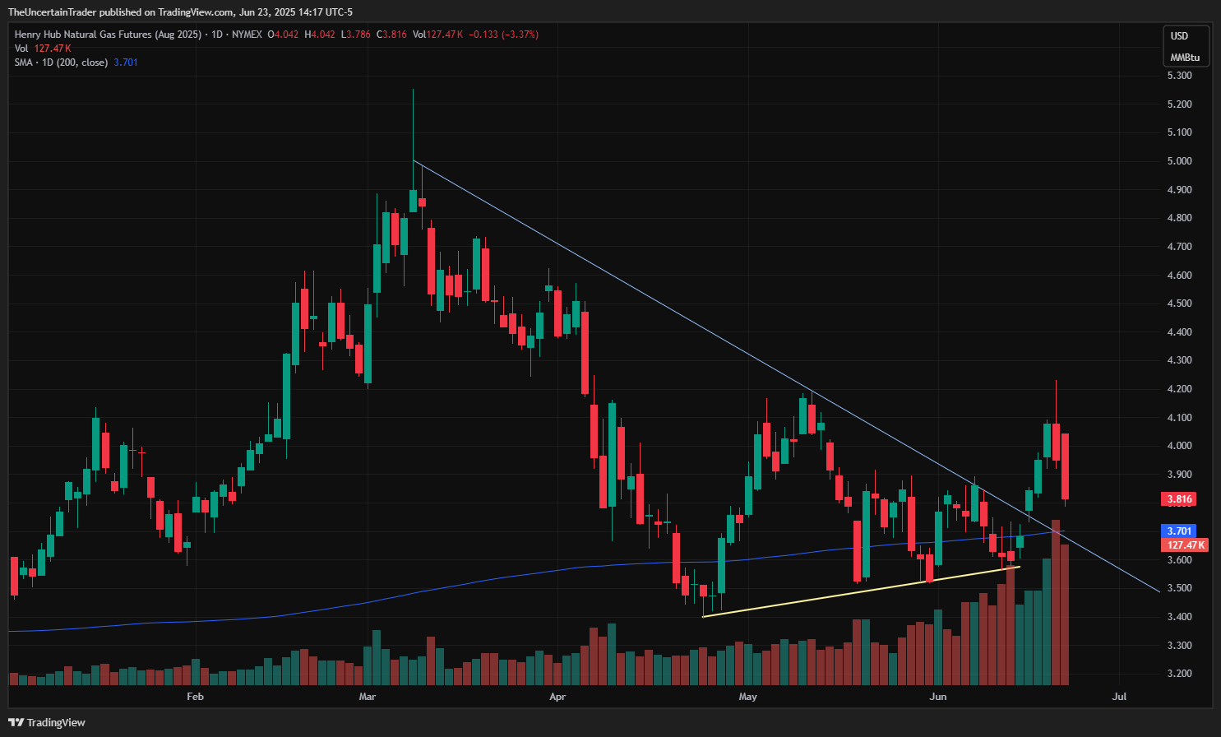Screen dimensions: 1221x737
Task: Click the 4.300 price axis label
Action: coord(1180,360)
